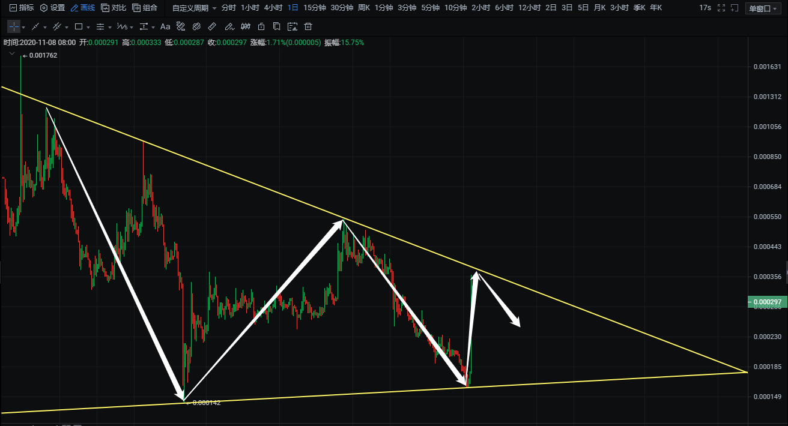Click the trash icon to delete drawings
Image resolution: width=788 pixels, height=426 pixels.
pyautogui.click(x=308, y=26)
